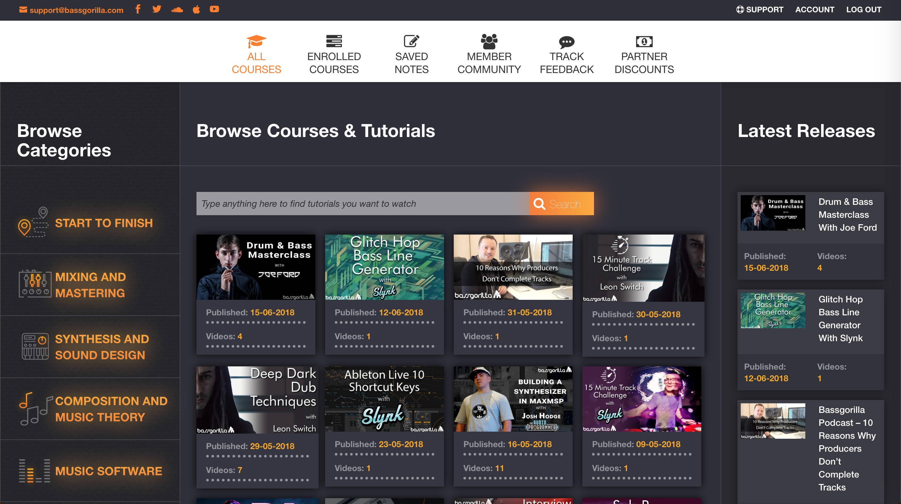Screen dimensions: 901x504
Task: Click the envelope email icon
Action: (x=23, y=10)
